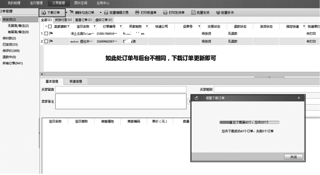Click the download progress bar in dialog
320x175 pixels.
250,122
